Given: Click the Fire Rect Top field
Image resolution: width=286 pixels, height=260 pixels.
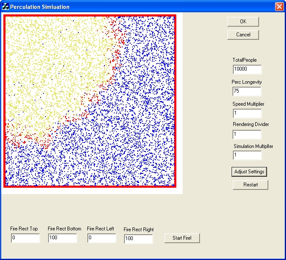Looking at the screenshot, I should (x=25, y=238).
